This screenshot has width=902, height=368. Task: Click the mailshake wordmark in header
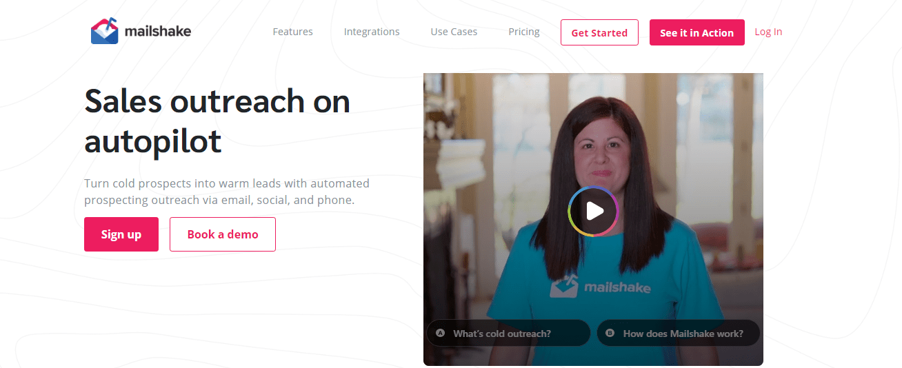pos(158,31)
